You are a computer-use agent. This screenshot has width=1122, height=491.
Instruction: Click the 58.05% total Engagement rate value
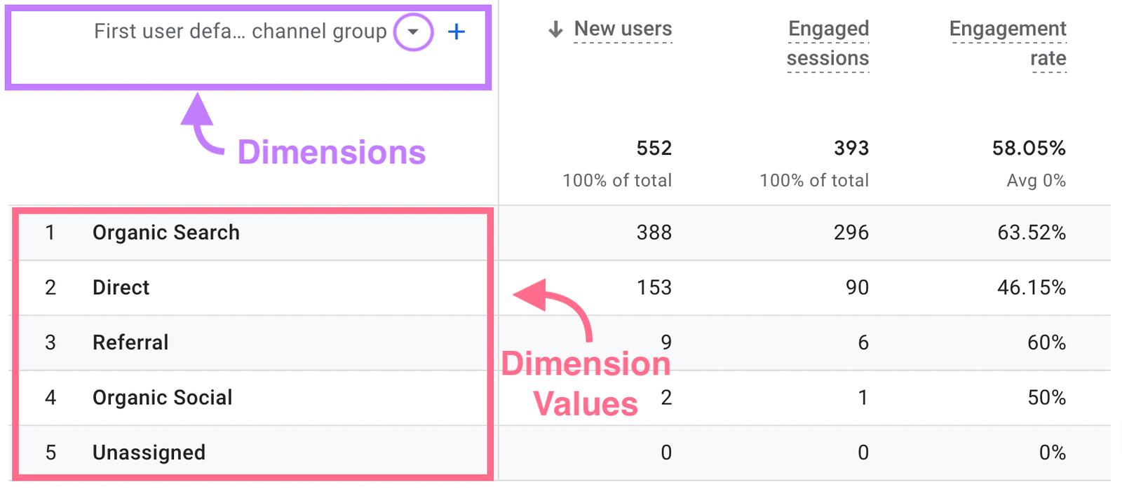coord(1028,148)
